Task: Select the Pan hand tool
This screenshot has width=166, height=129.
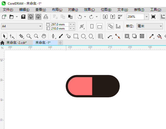Action: pyautogui.click(x=44, y=36)
